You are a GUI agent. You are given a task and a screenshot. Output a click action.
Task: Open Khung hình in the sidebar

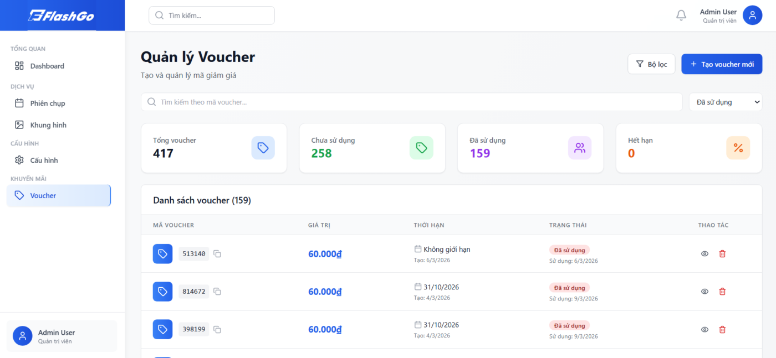48,125
